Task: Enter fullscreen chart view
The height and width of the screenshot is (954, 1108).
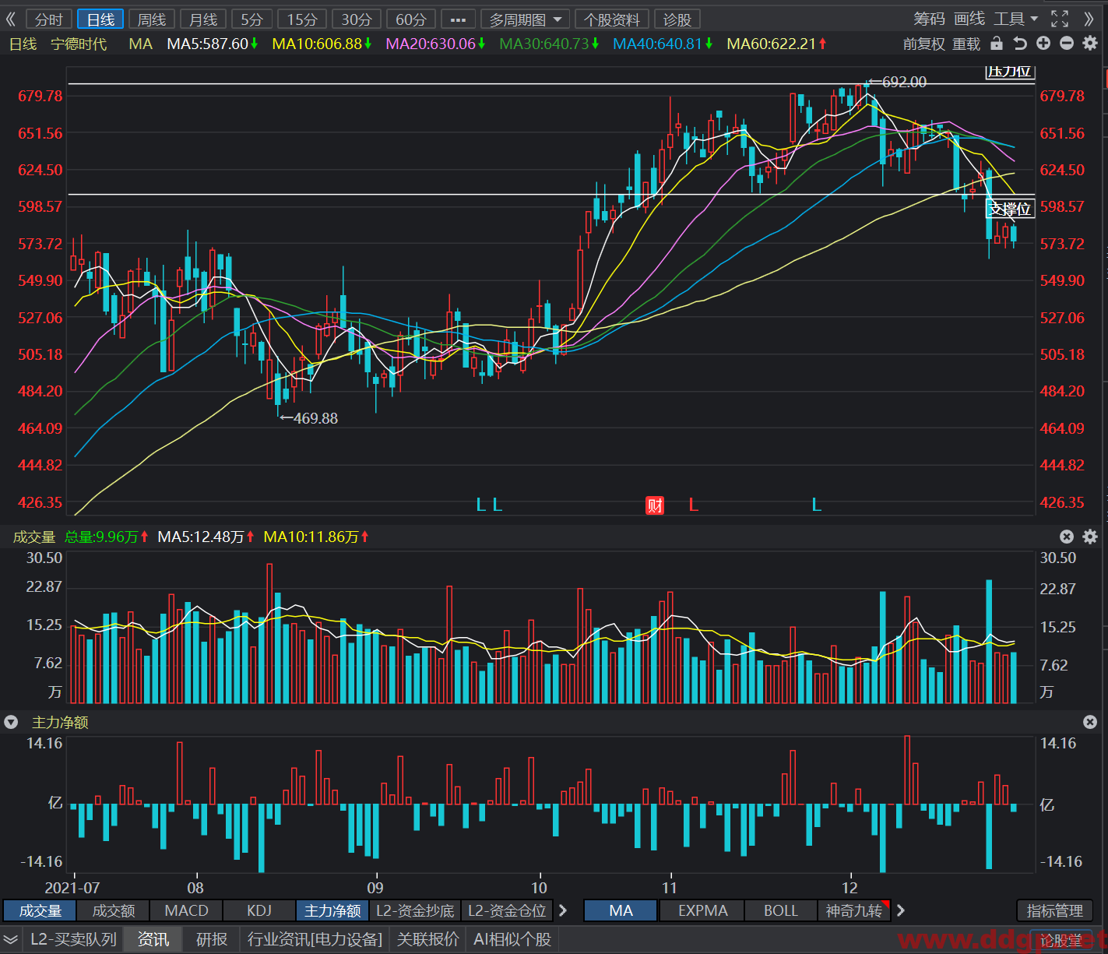Action: (1060, 19)
